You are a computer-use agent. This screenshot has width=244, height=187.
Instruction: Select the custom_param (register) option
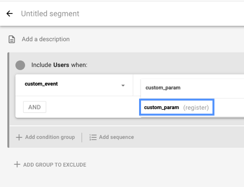pos(177,107)
